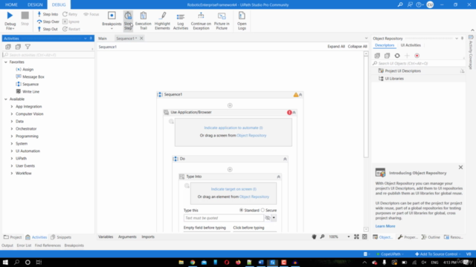Open the Arguments panel
Screen dimensions: 476x267
(127, 237)
